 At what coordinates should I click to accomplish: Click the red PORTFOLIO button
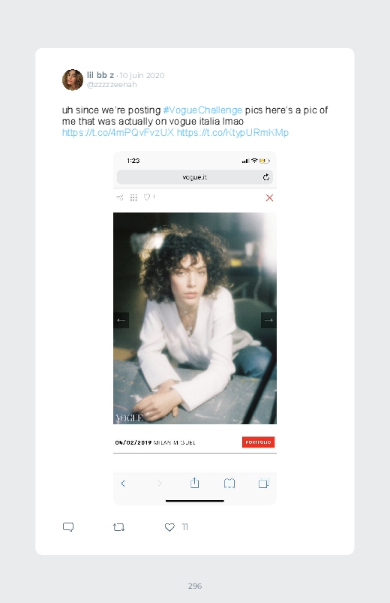point(258,442)
